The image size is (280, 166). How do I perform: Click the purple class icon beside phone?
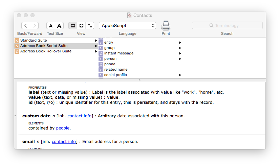[x=101, y=64]
